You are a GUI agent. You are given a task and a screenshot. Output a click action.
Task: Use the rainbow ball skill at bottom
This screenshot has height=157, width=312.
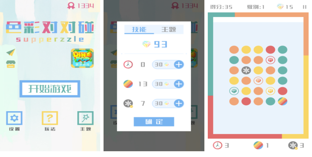258,145
